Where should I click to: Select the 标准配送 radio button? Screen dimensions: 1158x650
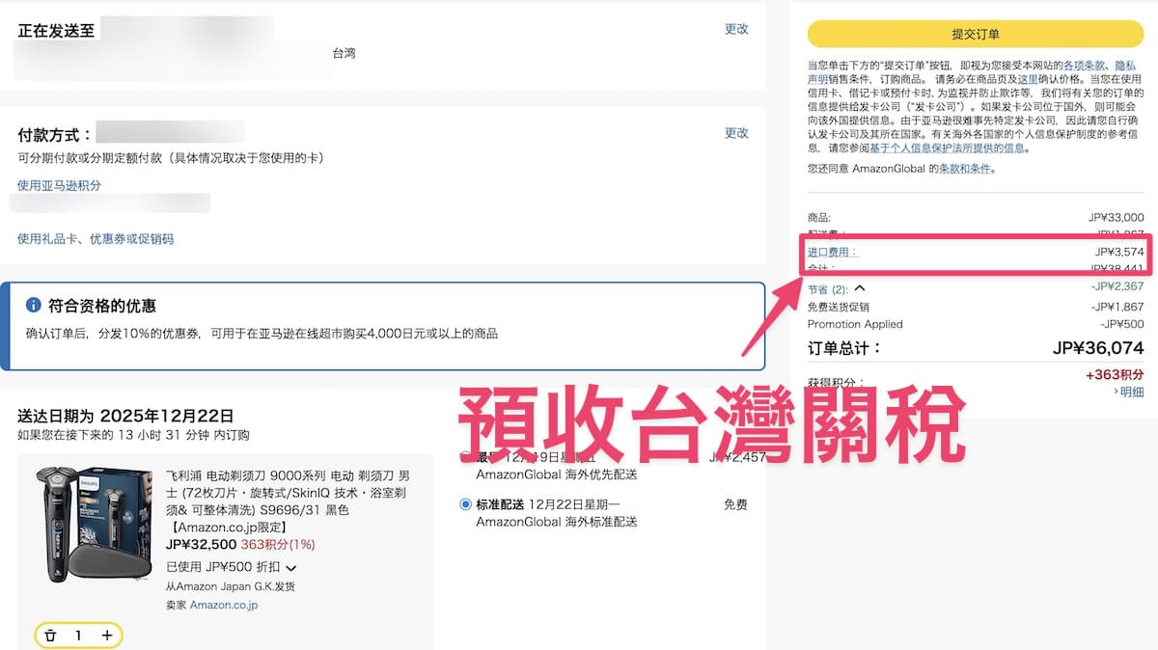tap(467, 504)
